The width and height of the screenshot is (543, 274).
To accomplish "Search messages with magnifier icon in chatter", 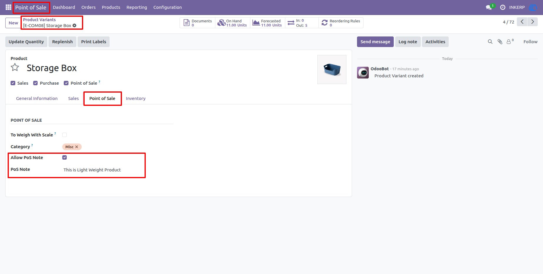I will pyautogui.click(x=490, y=42).
